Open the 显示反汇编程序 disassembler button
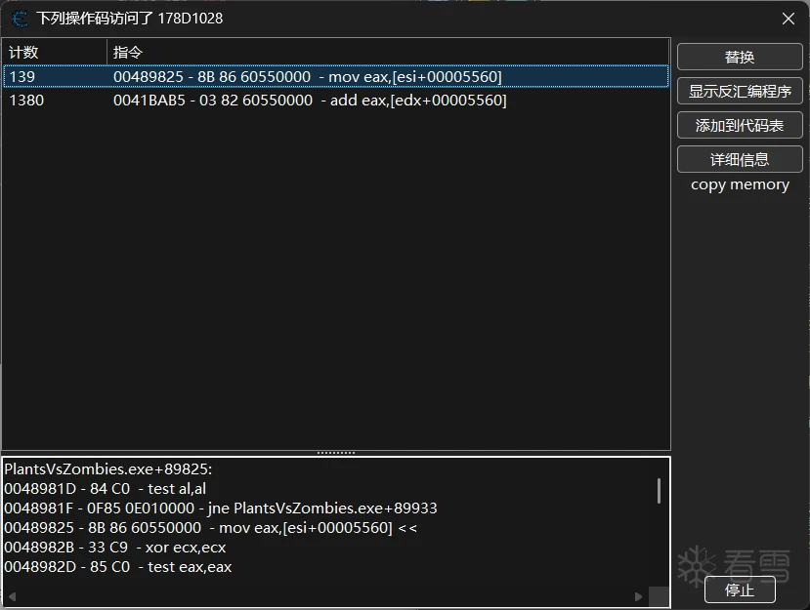Screen dimensions: 810x610 click(740, 91)
